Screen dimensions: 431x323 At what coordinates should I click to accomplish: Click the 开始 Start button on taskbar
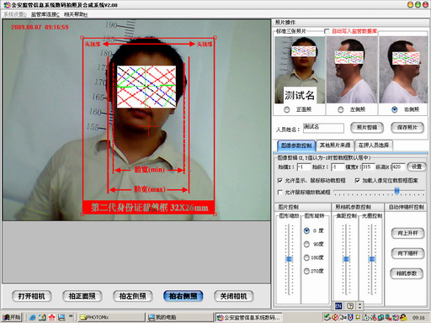point(12,317)
